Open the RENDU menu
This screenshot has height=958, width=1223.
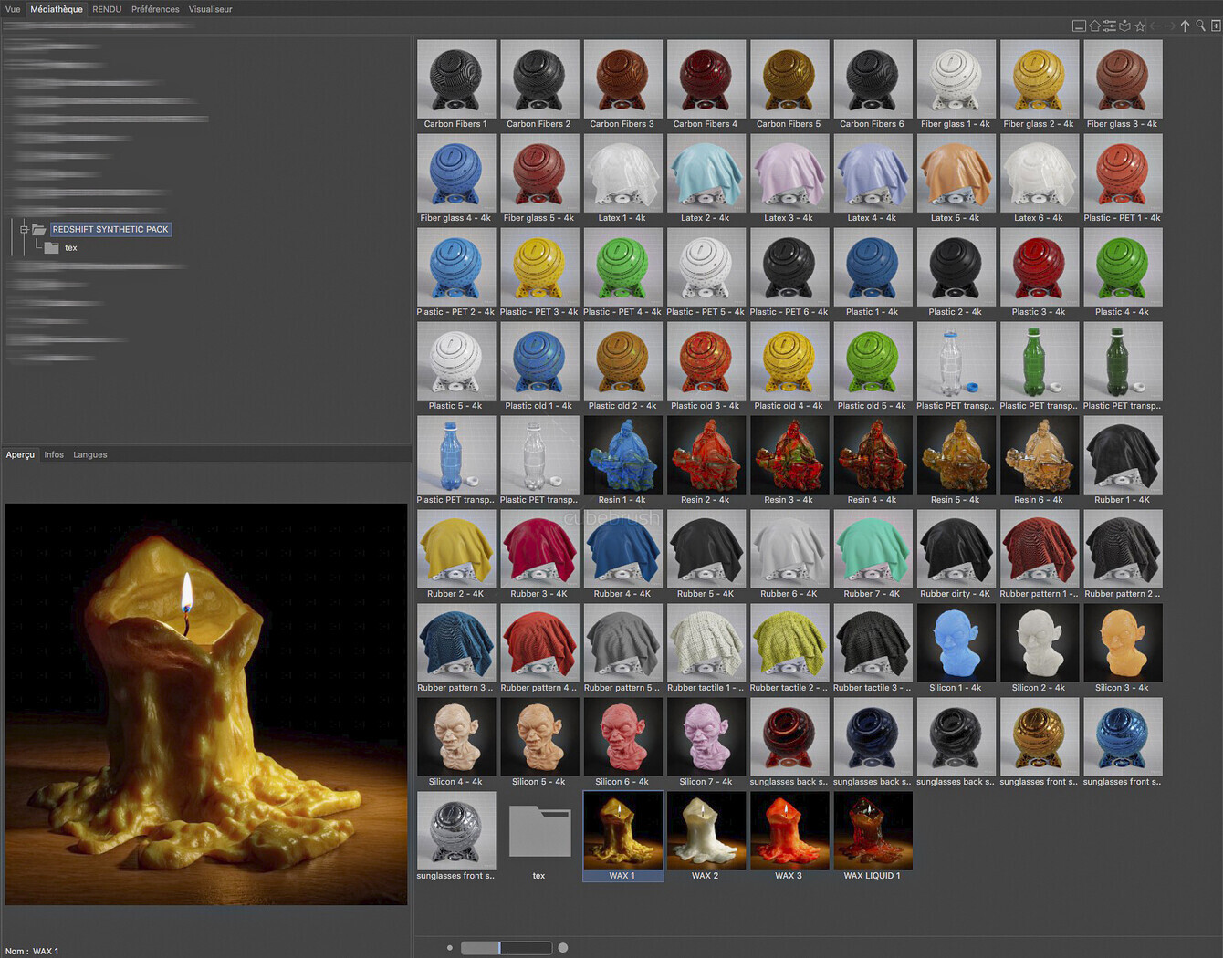pos(107,9)
